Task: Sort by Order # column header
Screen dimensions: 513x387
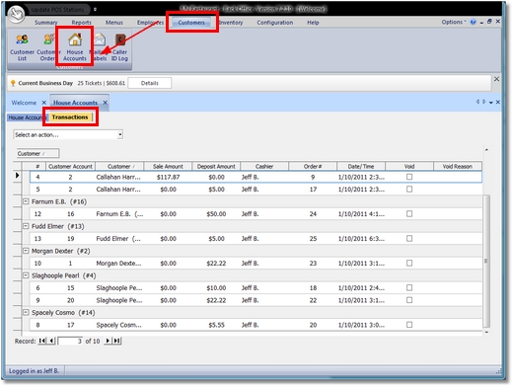Action: click(313, 166)
